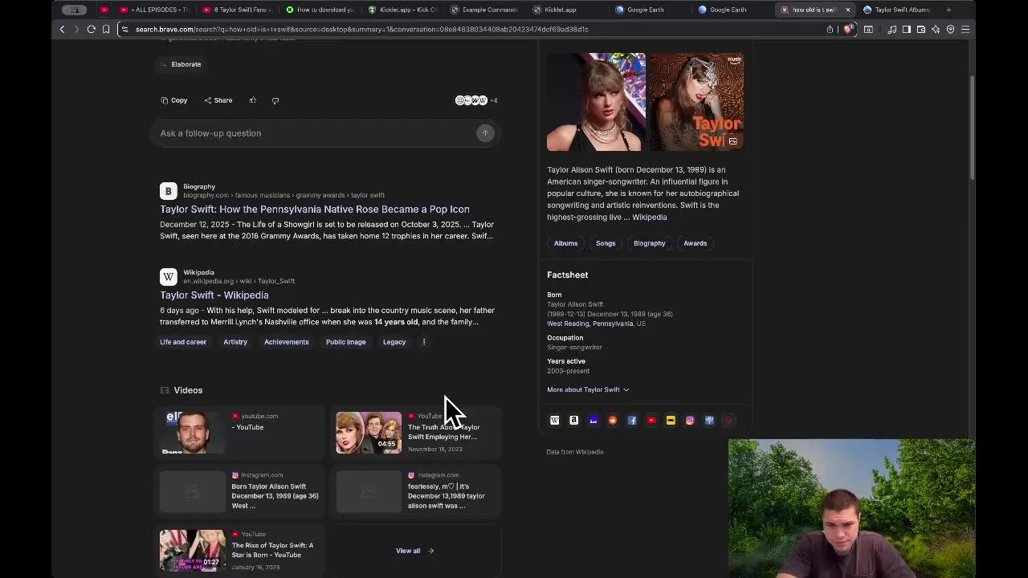Click the share icon in address bar
Viewport: 1028px width, 578px height.
pos(830,29)
